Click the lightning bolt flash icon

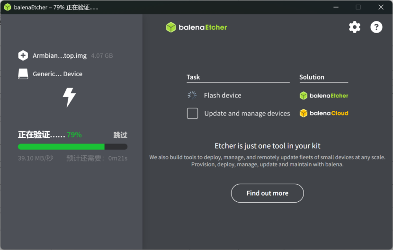[x=69, y=97]
